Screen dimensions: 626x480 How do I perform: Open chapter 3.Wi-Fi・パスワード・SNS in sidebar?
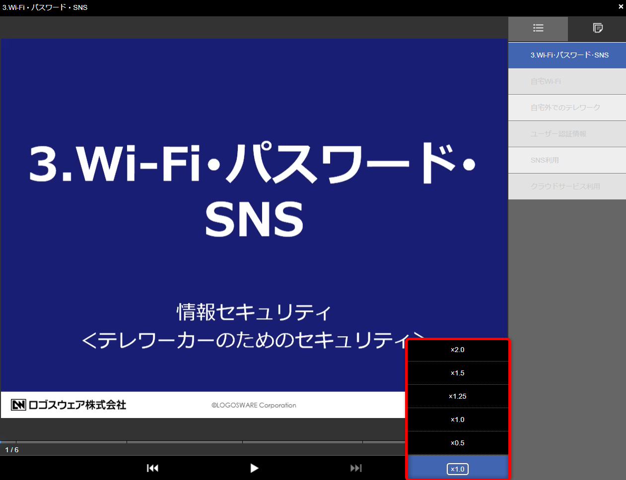[x=567, y=55]
